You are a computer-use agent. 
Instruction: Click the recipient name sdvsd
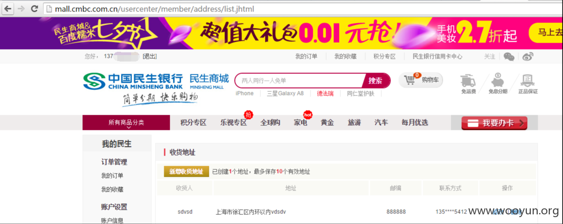[x=185, y=212]
